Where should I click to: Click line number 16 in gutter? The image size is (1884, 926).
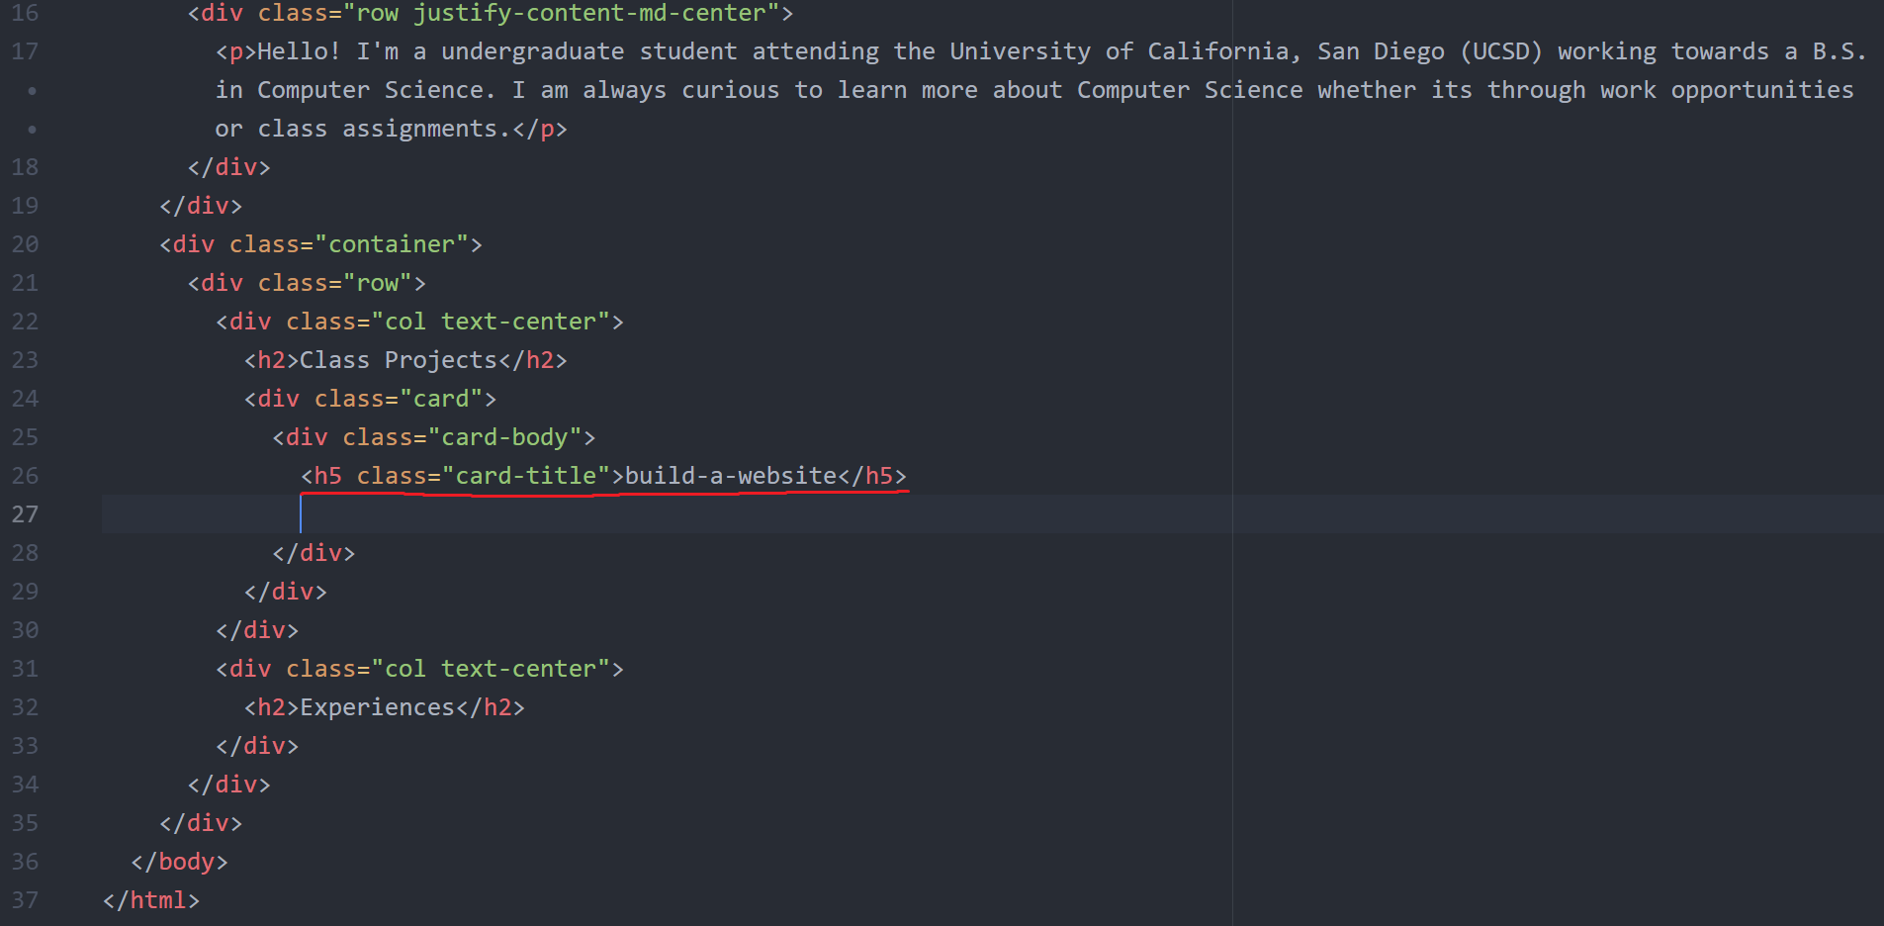[x=25, y=13]
